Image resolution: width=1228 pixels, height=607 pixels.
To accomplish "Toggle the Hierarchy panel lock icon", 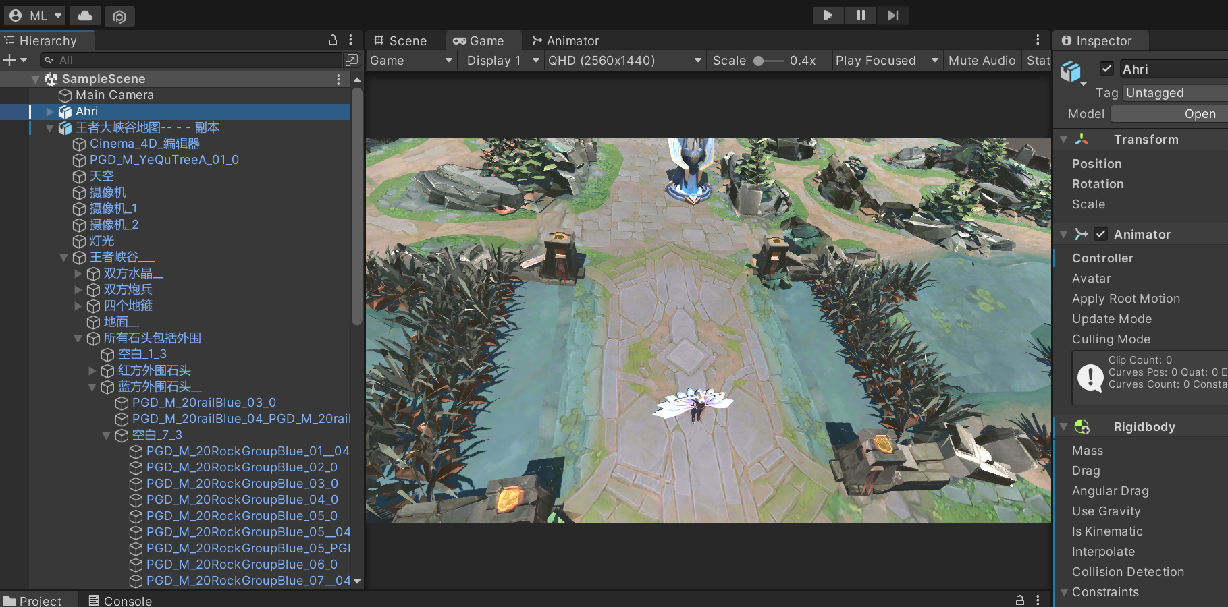I will [x=333, y=40].
